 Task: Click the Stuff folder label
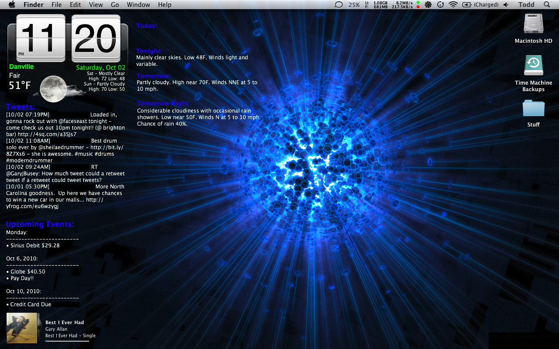coord(533,125)
